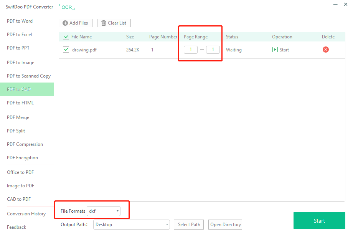Go to PDF to Scanned Copy

click(29, 76)
